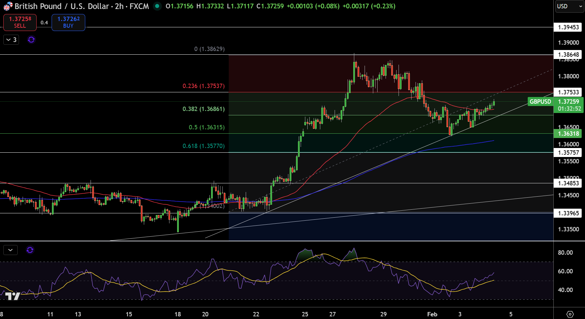
Task: Click the green market status dot
Action: coord(157,6)
